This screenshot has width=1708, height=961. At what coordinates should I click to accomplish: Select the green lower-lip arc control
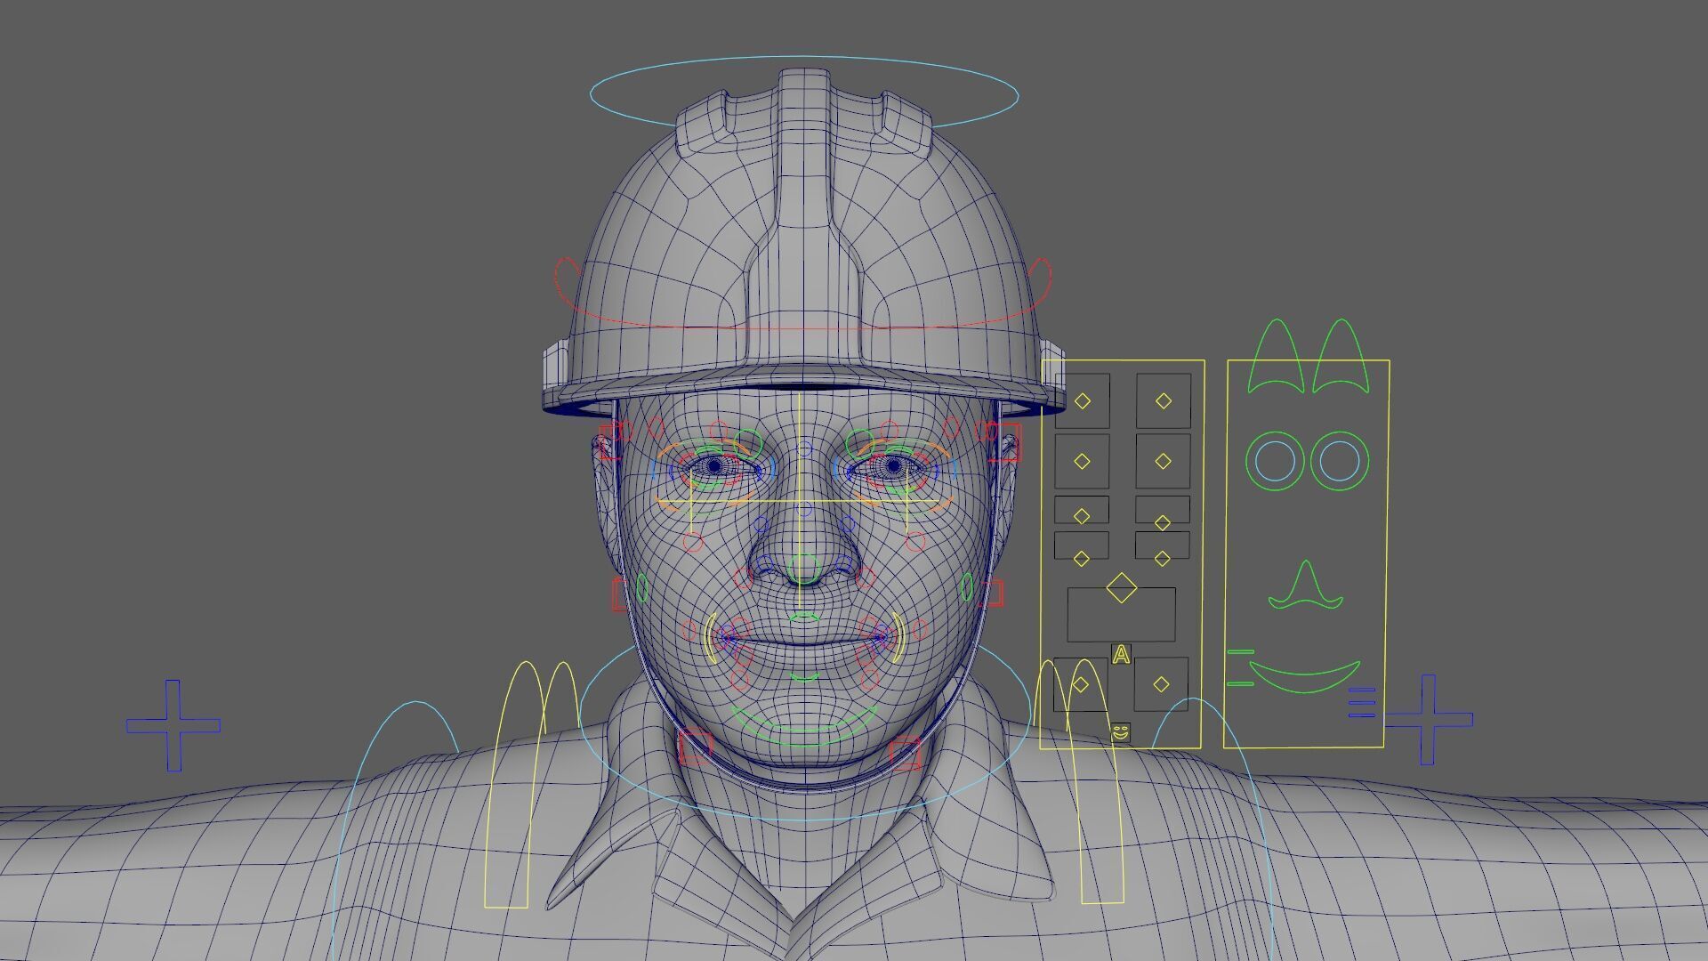click(804, 678)
